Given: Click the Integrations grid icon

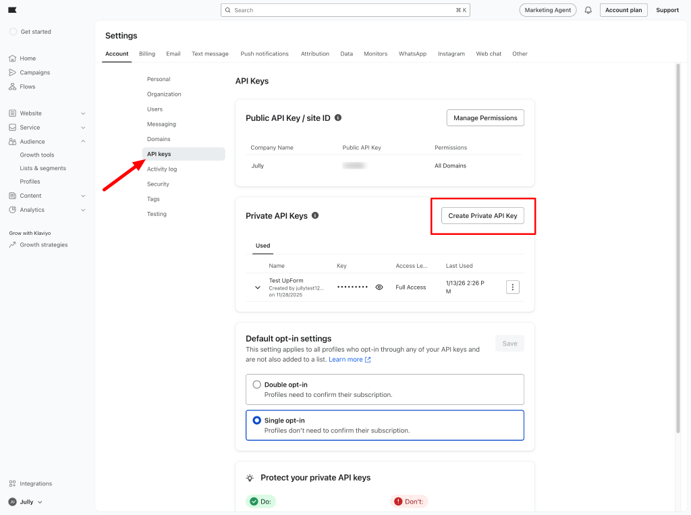Looking at the screenshot, I should pos(12,484).
